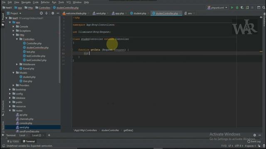Click the Project tree vertical scrollbar
266x149 pixels.
click(x=59, y=50)
